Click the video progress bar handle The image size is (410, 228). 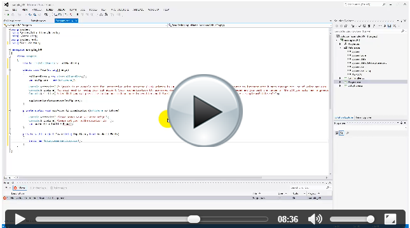point(194,219)
